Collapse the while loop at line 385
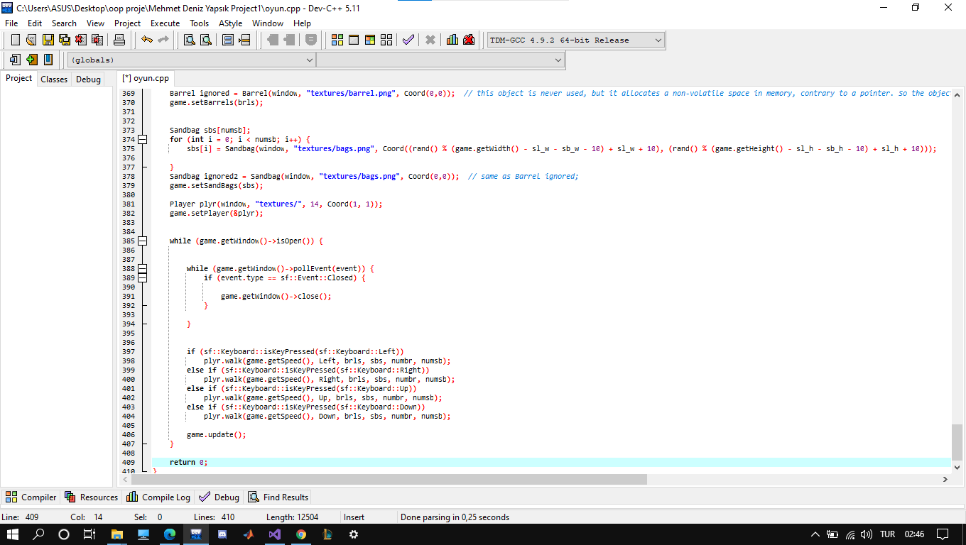The width and height of the screenshot is (966, 545). tap(142, 241)
